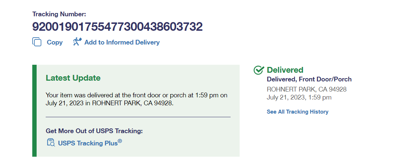
Task: Open "Add to Informed Delivery" link
Action: (x=122, y=42)
